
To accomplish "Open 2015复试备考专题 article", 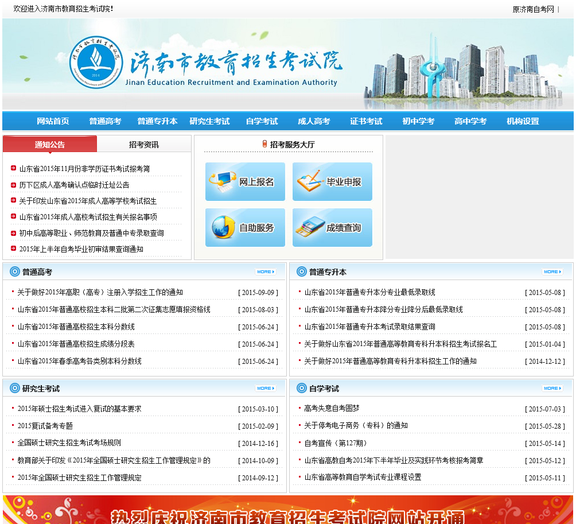I will tap(45, 426).
